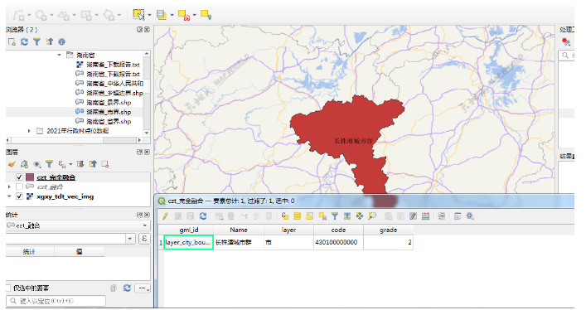Open statistics expression editor ε button
This screenshot has height=310, width=586.
point(144,239)
